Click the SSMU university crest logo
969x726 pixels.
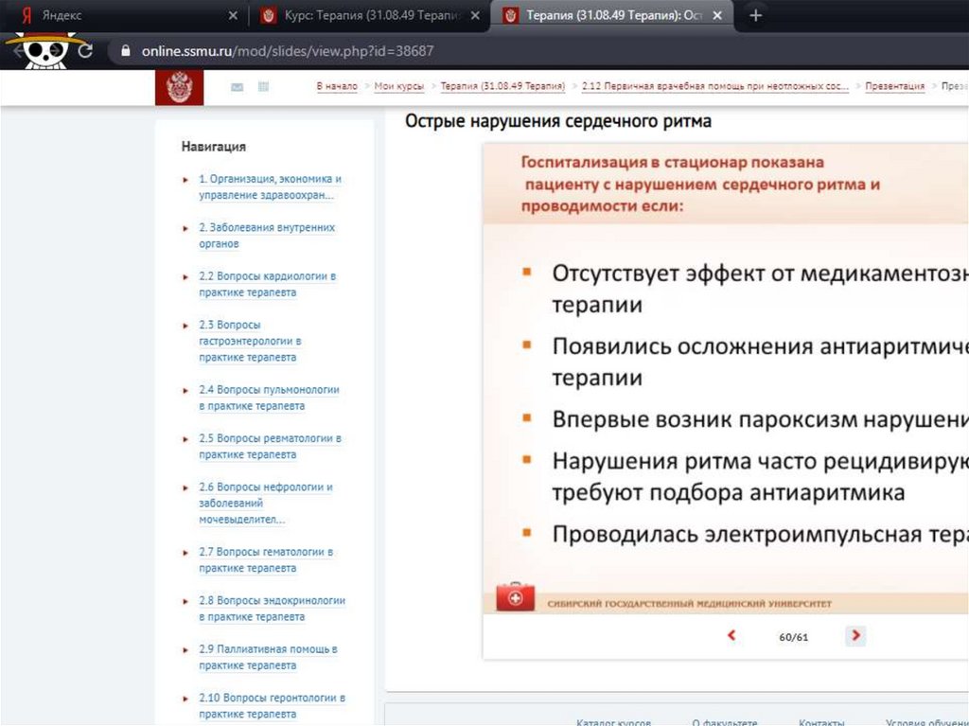tap(178, 87)
